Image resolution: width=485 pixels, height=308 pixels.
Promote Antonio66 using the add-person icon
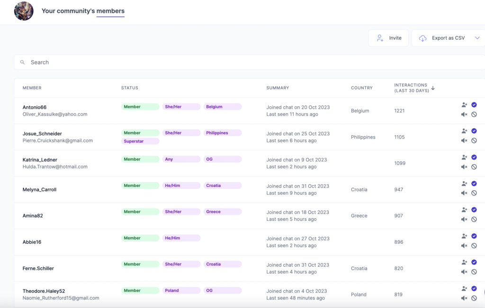pyautogui.click(x=465, y=104)
